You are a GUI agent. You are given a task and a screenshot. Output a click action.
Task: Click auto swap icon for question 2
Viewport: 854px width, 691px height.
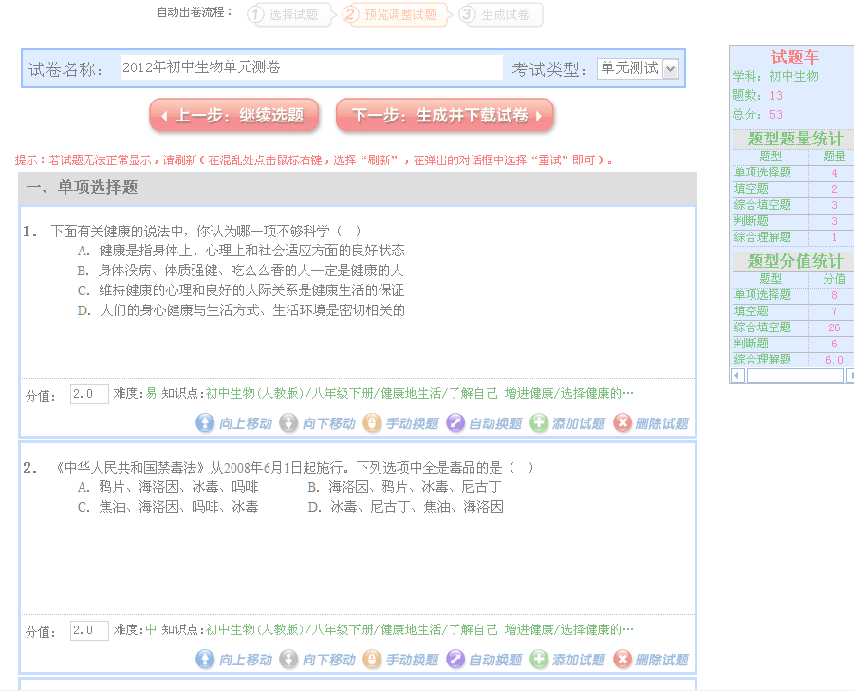pyautogui.click(x=455, y=660)
